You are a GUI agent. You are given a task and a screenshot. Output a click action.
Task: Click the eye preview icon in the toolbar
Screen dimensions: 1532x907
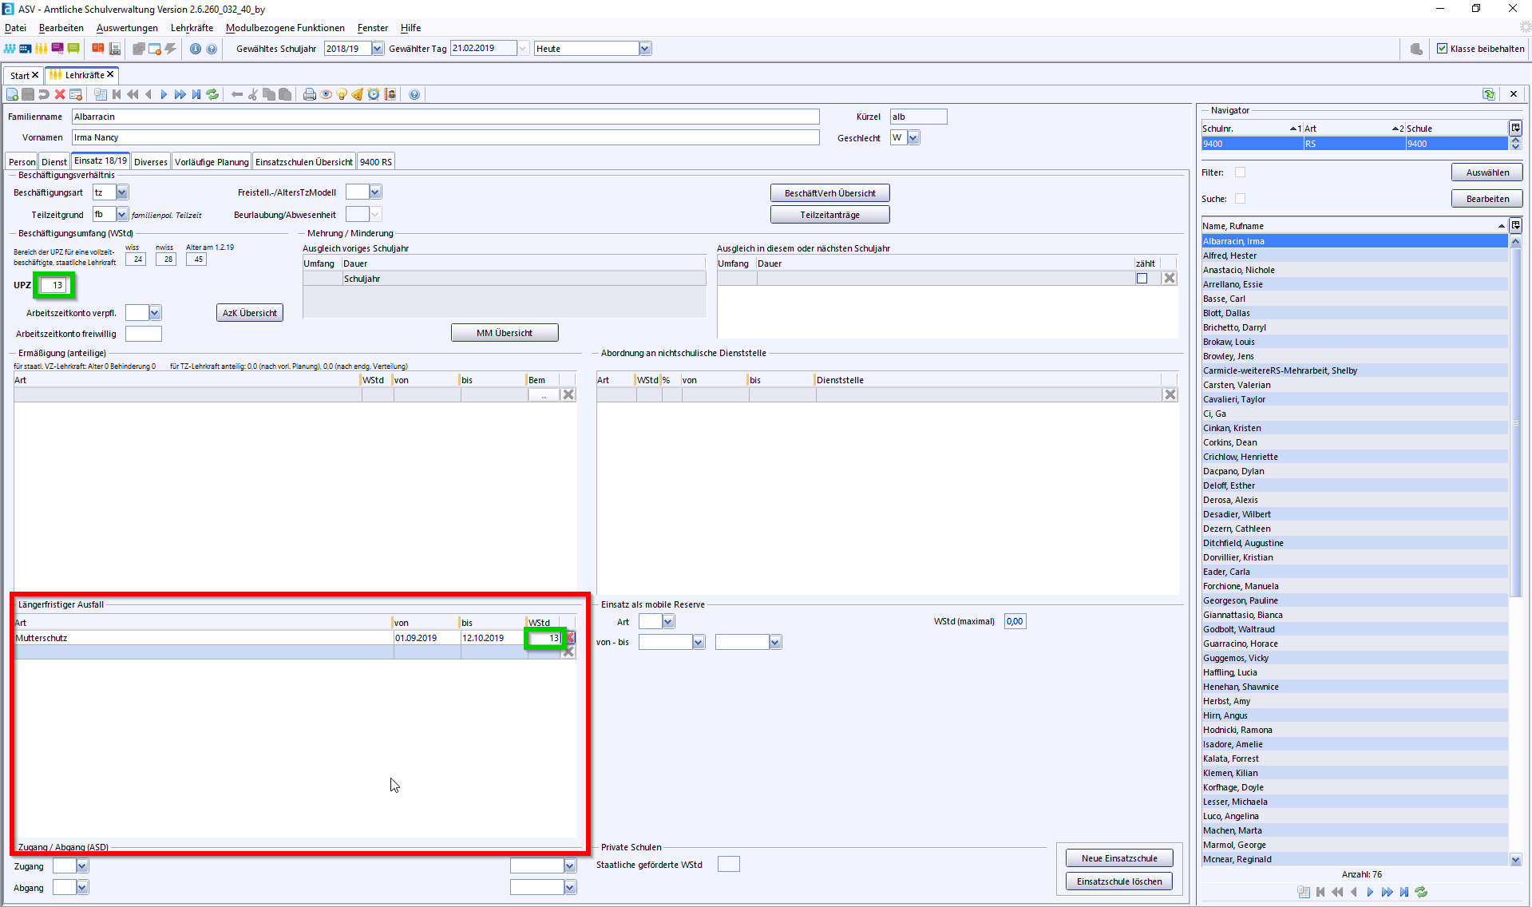click(326, 94)
